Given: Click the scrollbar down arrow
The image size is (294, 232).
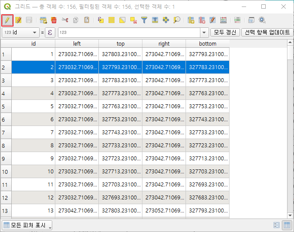Looking at the screenshot, I should pos(290,215).
